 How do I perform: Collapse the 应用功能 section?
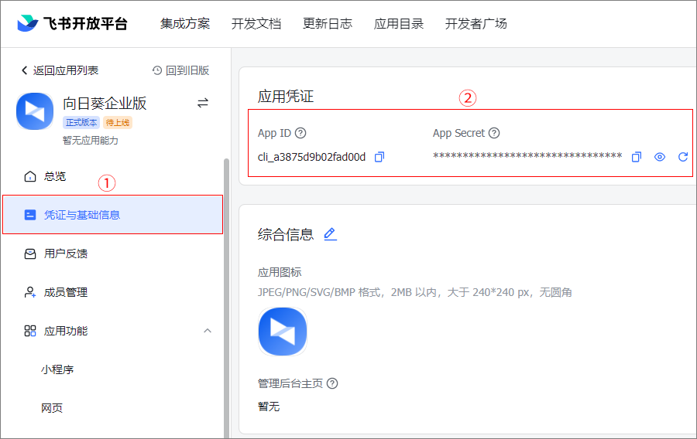click(x=207, y=331)
